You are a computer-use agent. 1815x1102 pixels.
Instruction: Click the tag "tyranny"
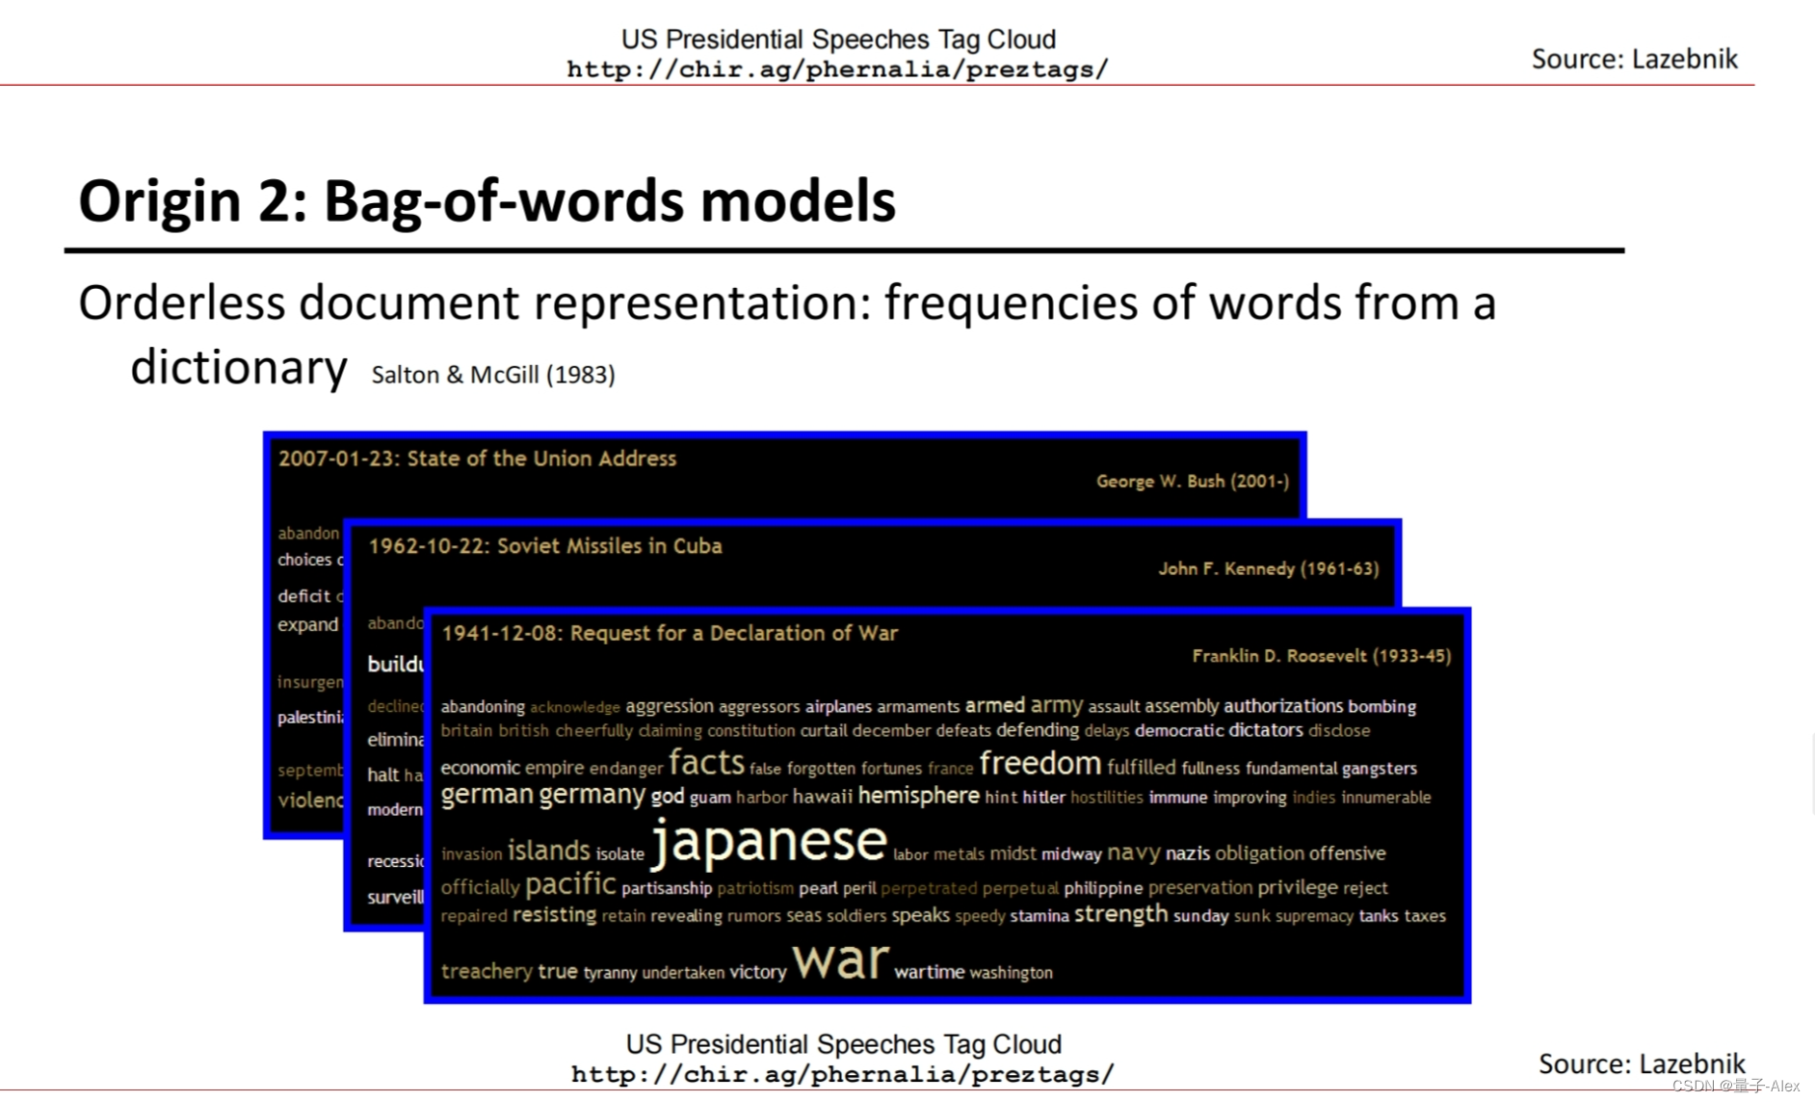610,973
